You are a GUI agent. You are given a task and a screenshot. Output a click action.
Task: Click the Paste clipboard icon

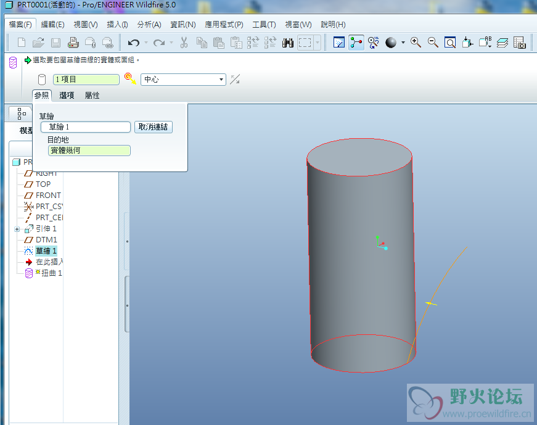[x=218, y=43]
